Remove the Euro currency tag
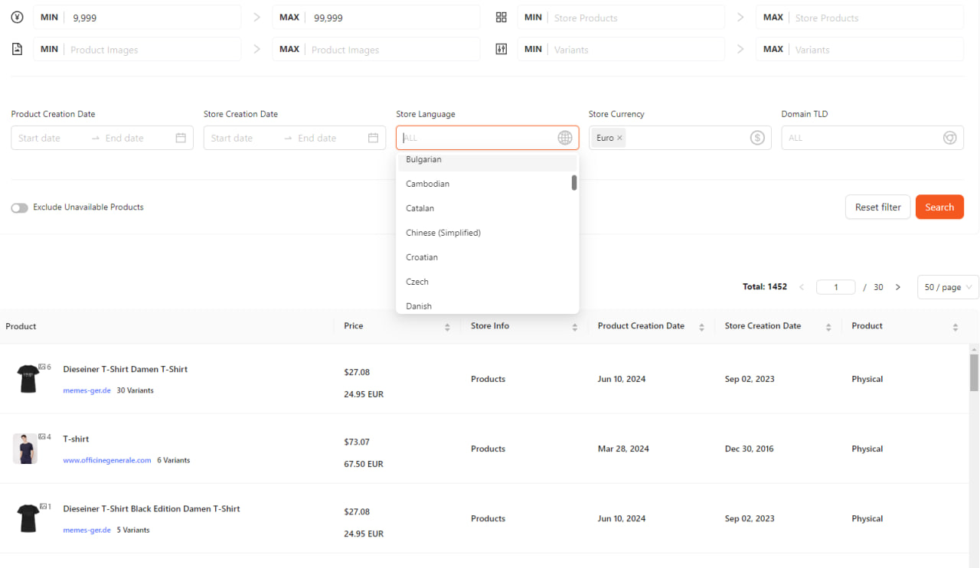 pyautogui.click(x=619, y=138)
